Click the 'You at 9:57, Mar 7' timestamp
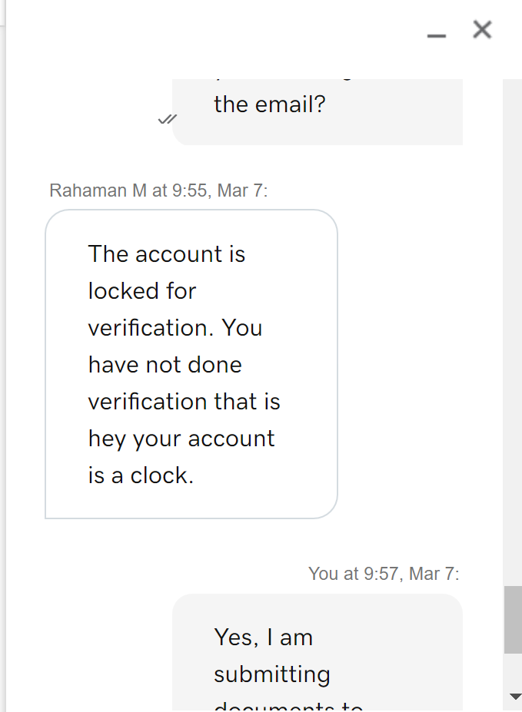Viewport: 522px width, 712px height. [384, 574]
